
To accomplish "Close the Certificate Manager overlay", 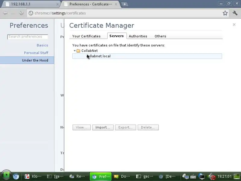I will [x=234, y=25].
